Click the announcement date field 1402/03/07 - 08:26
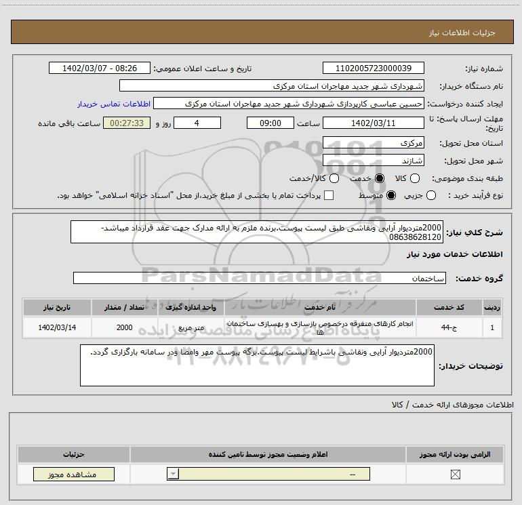The height and width of the screenshot is (505, 522). click(100, 68)
